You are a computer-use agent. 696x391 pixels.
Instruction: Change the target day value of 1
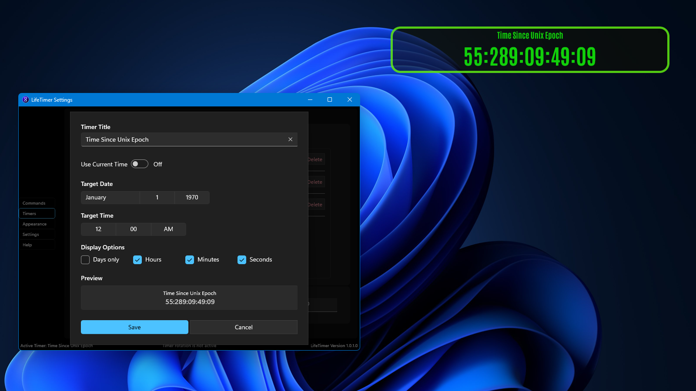click(x=157, y=197)
